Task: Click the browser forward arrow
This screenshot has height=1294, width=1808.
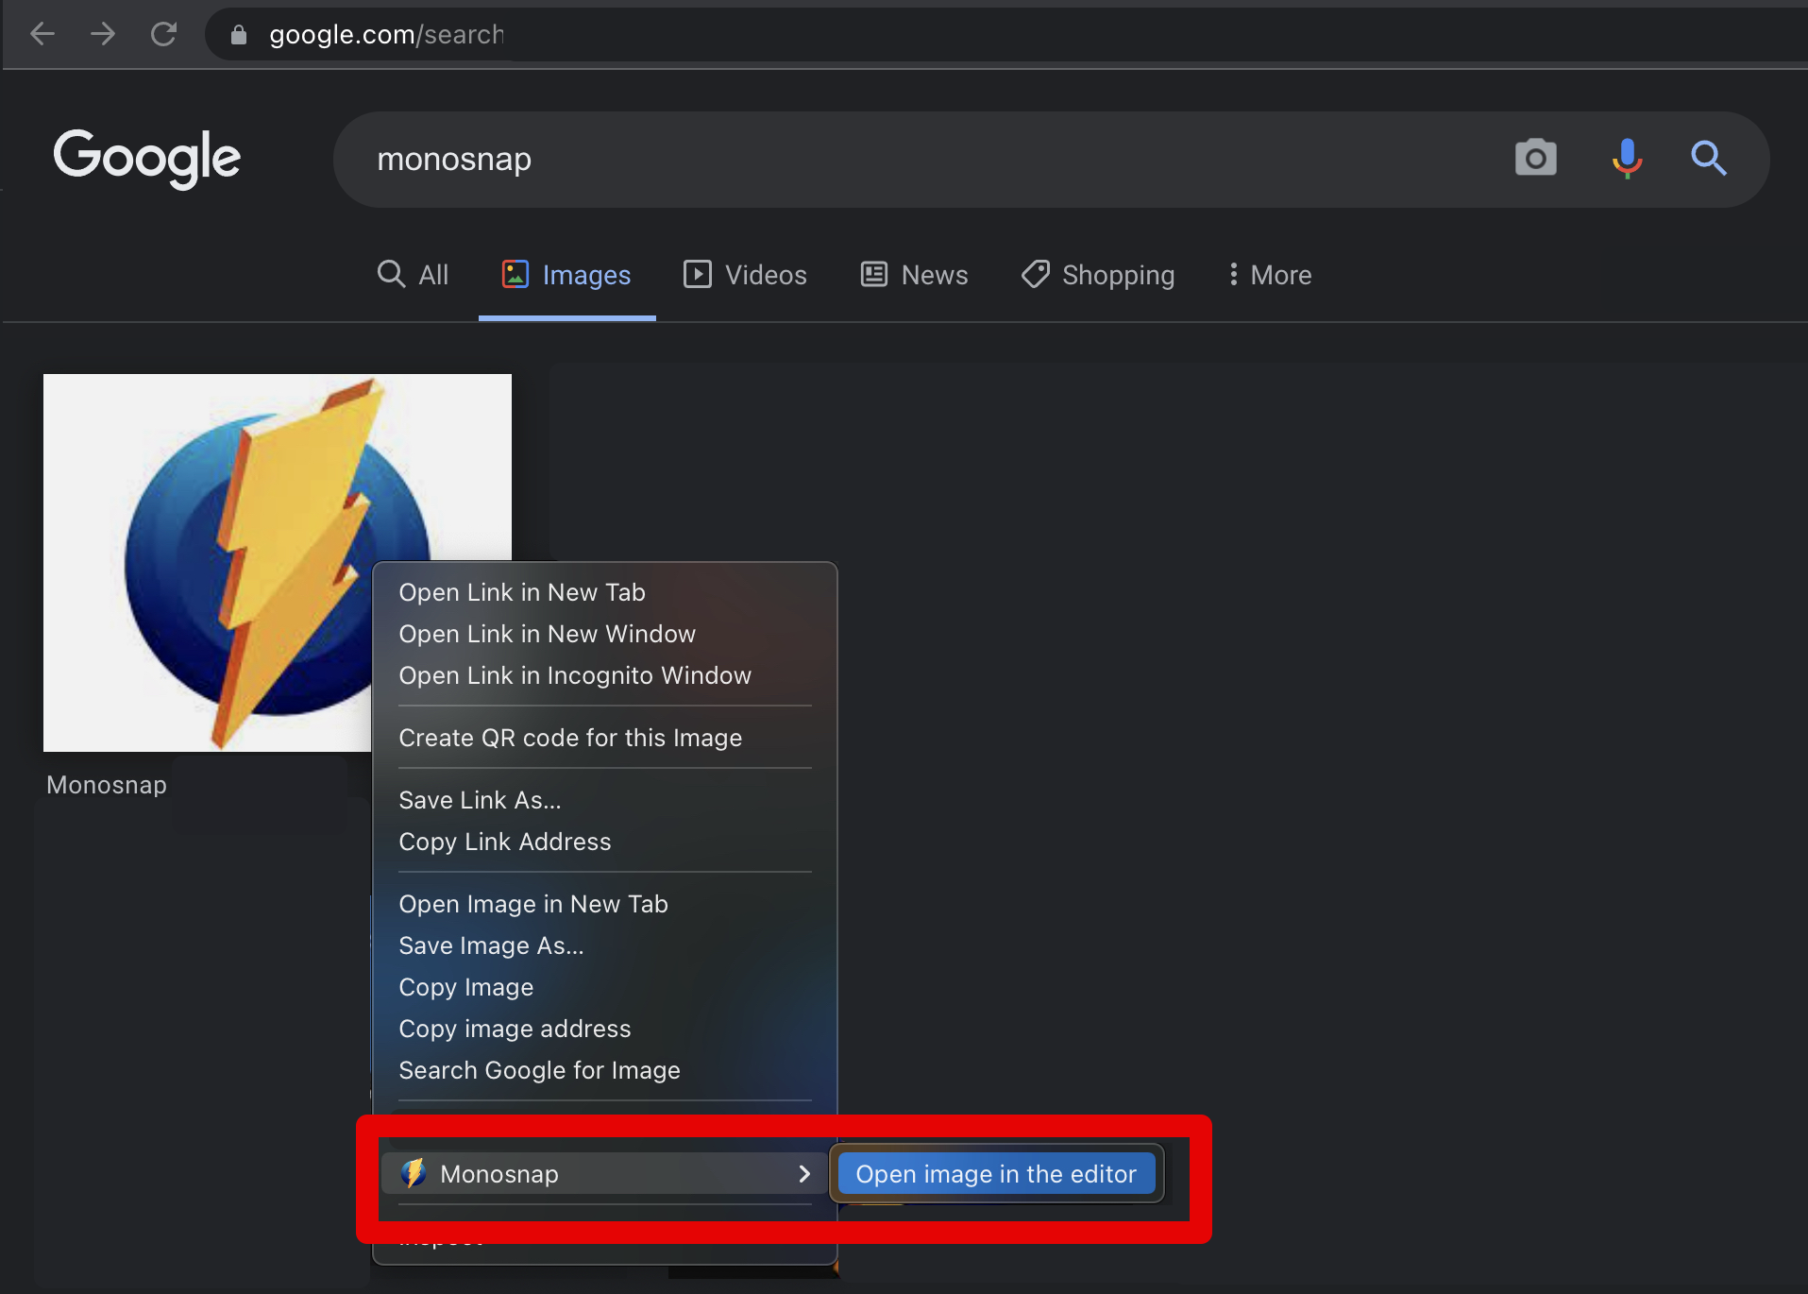Action: point(103,35)
